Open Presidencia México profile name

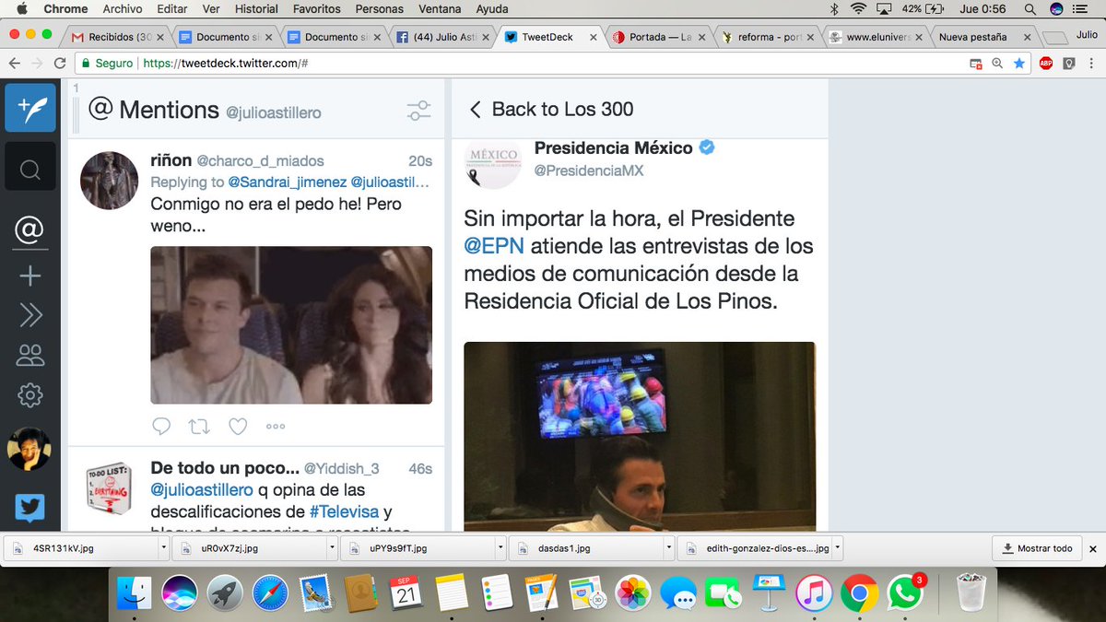613,147
